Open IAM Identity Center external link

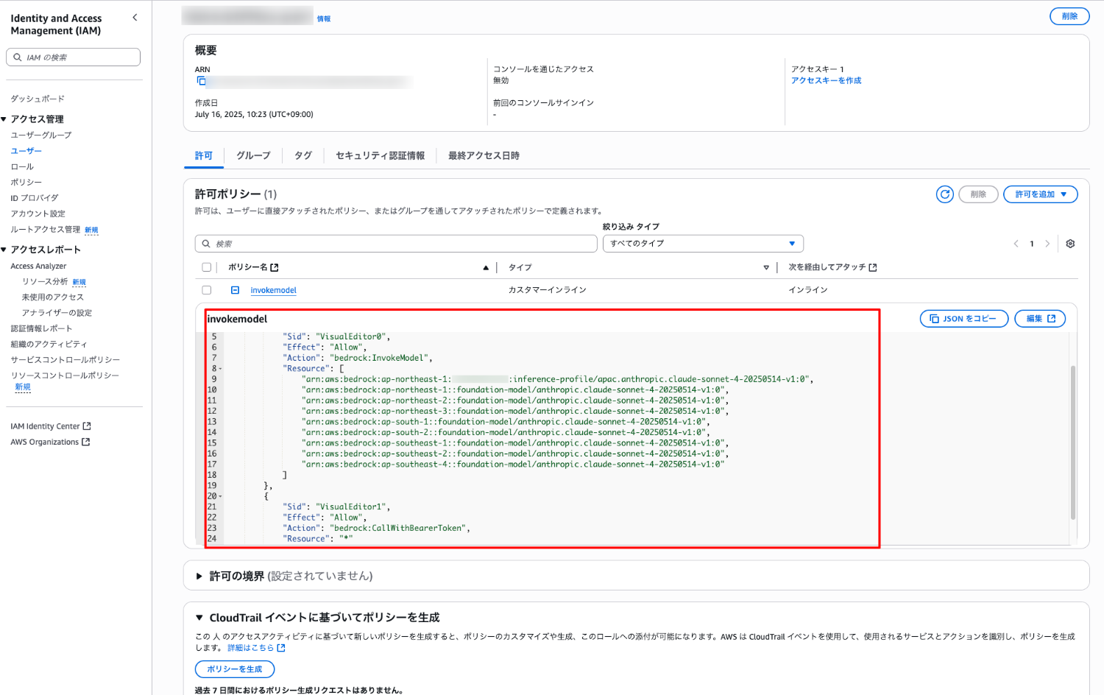[x=51, y=426]
